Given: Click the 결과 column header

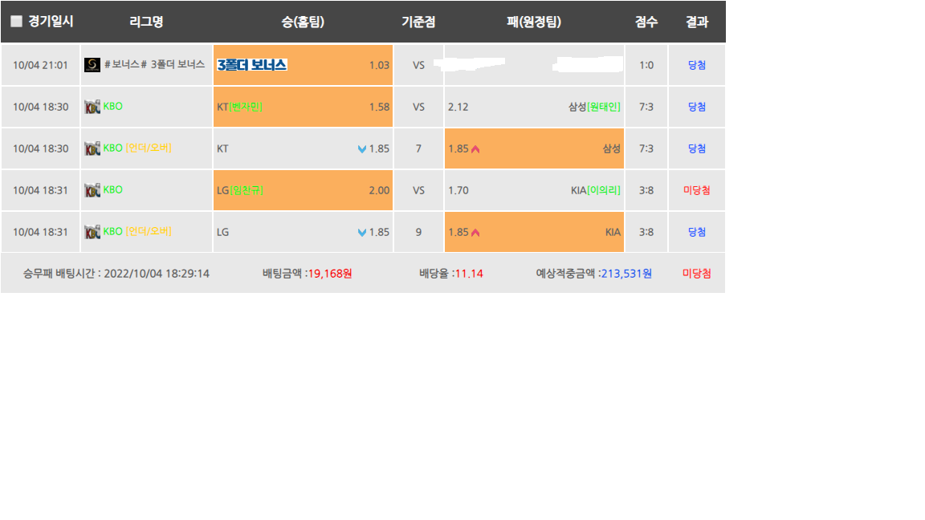Looking at the screenshot, I should [697, 22].
